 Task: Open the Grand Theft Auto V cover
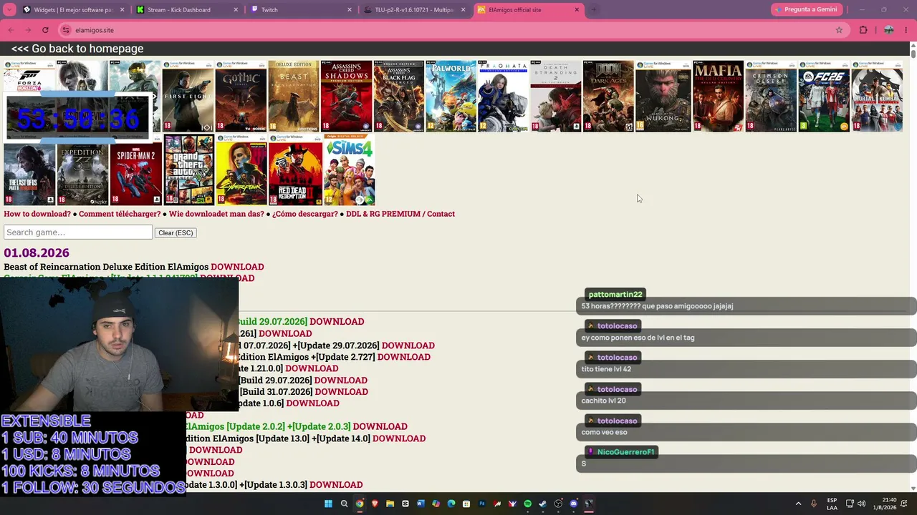pos(189,170)
